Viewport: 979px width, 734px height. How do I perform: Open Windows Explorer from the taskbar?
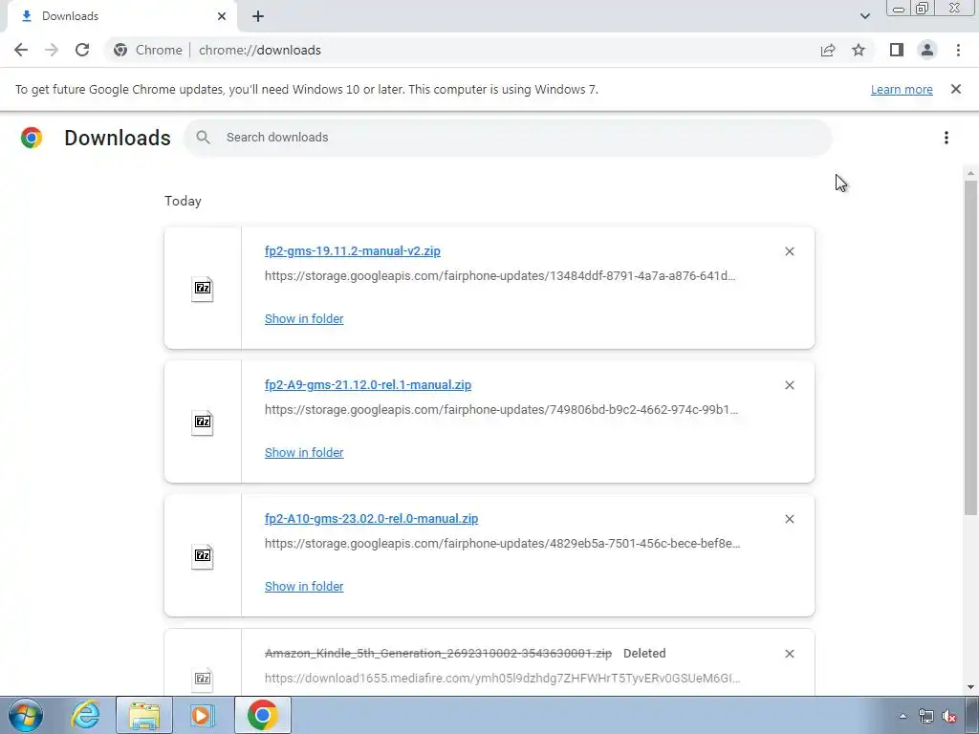(x=144, y=715)
